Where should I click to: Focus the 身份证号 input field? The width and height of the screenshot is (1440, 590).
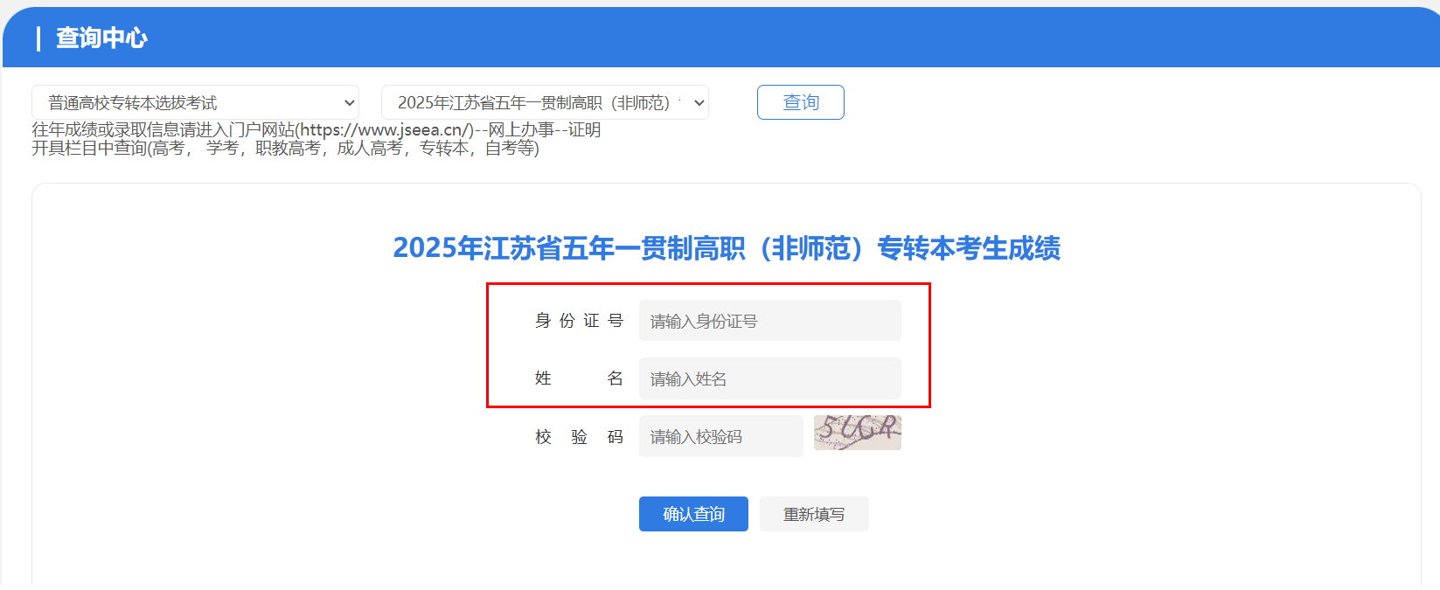(769, 321)
